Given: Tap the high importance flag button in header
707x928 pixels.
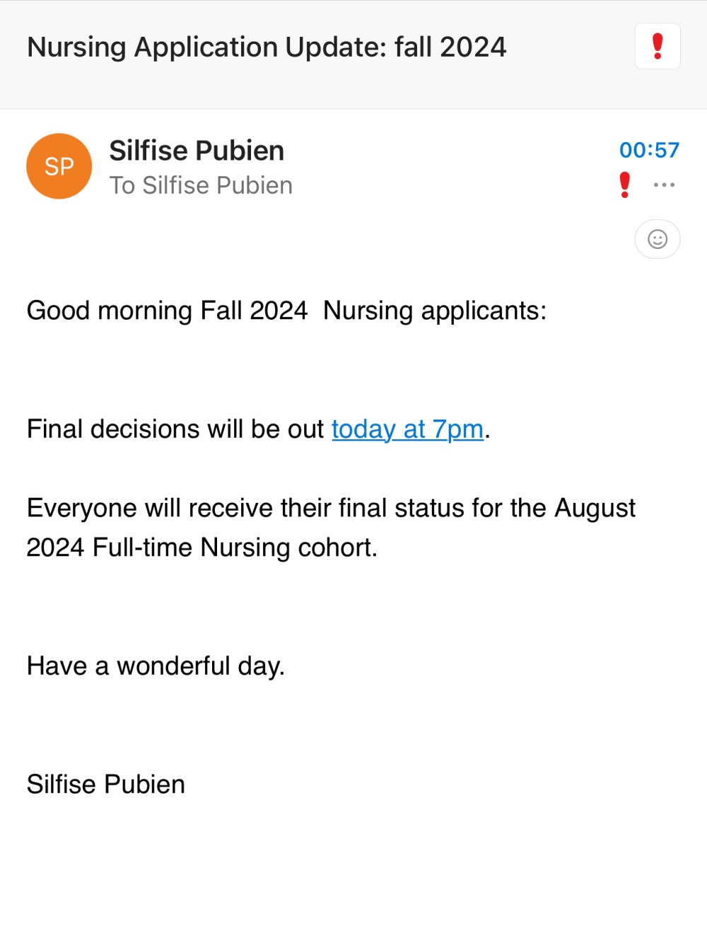Looking at the screenshot, I should [x=658, y=46].
